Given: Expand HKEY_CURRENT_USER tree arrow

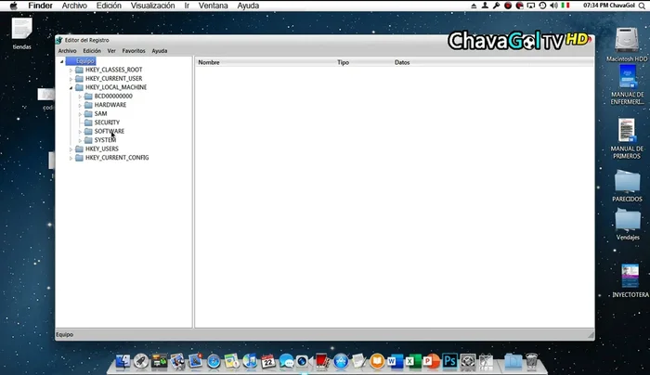Looking at the screenshot, I should pyautogui.click(x=71, y=79).
